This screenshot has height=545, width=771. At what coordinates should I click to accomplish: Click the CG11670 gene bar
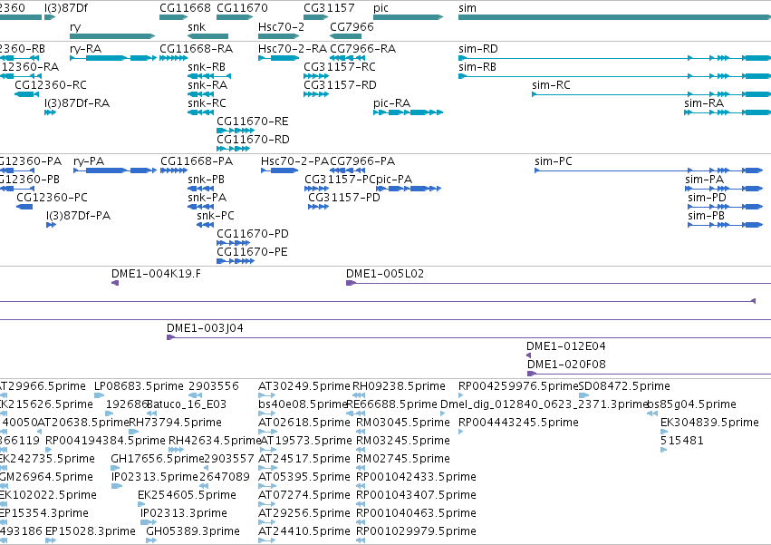(x=235, y=17)
